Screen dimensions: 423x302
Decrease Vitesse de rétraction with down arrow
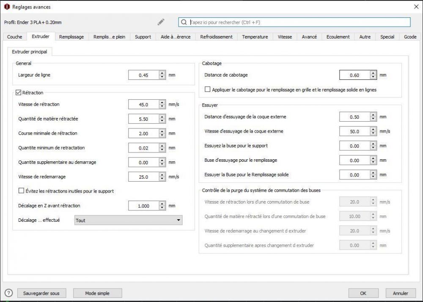coord(162,106)
